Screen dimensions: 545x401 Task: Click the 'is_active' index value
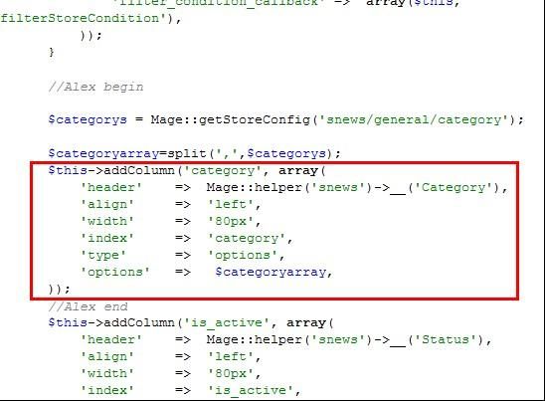coord(251,390)
